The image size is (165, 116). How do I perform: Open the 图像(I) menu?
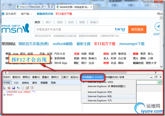point(45,77)
